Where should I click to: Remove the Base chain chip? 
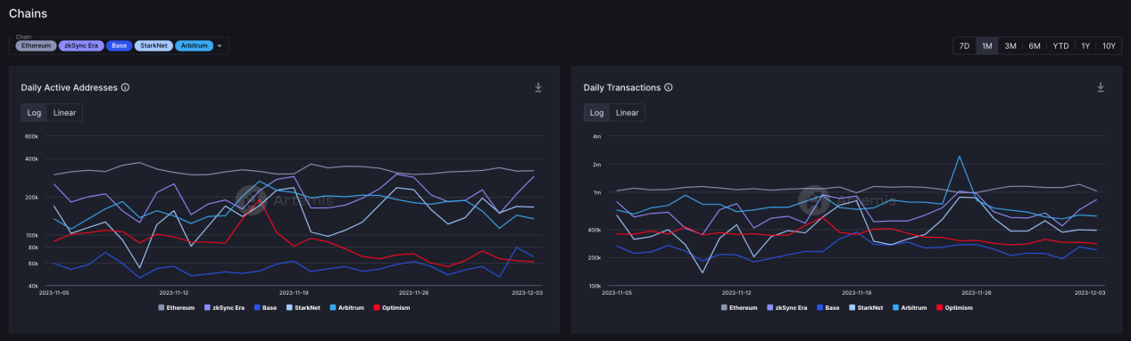(x=119, y=45)
